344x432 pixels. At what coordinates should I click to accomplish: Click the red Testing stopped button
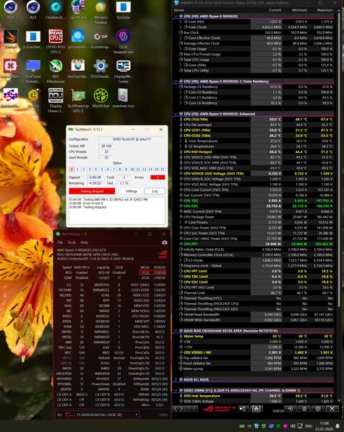pos(92,191)
